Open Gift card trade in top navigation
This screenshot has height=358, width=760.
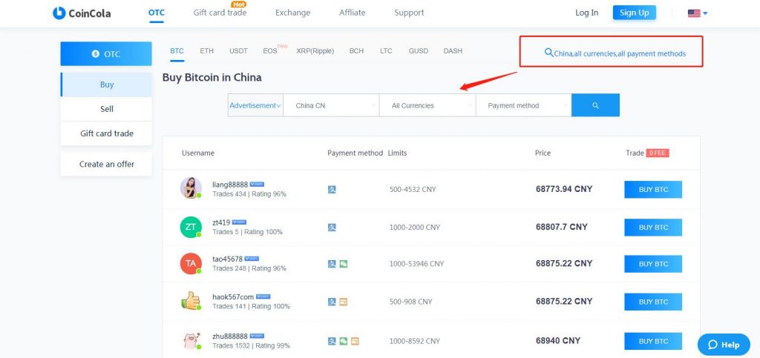220,13
